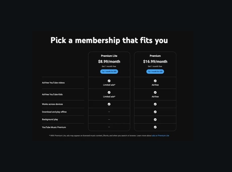Click the $8.99/month price text
The width and height of the screenshot is (232, 172).
pos(109,61)
